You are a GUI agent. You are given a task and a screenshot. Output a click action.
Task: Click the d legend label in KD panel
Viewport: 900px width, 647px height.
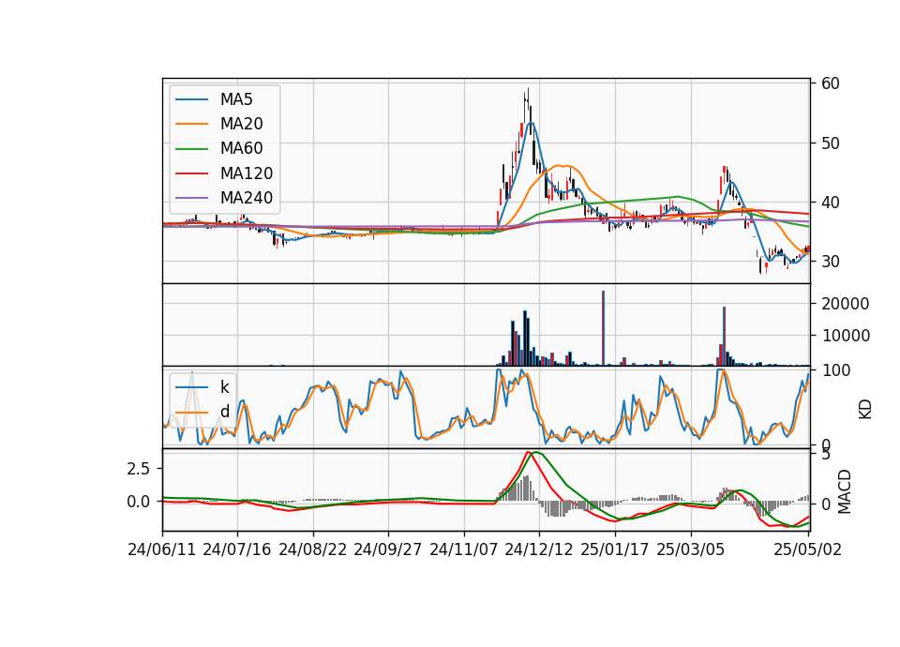(224, 412)
